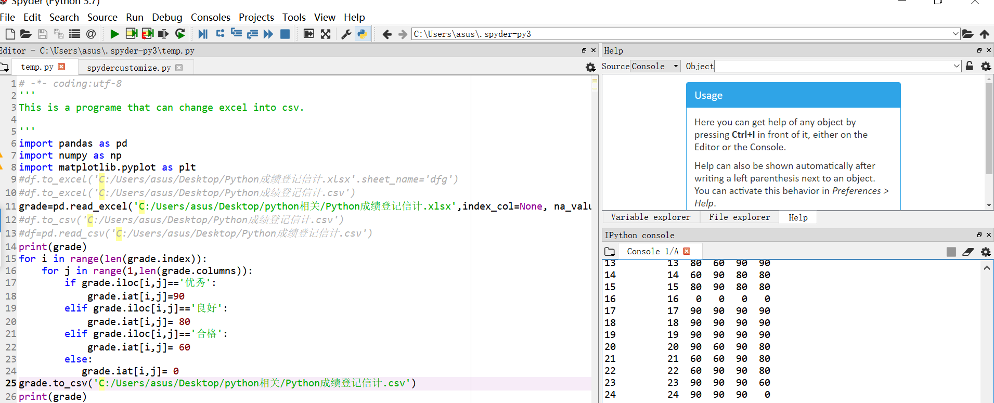Open the Consoles menu
994x403 pixels.
pyautogui.click(x=210, y=17)
